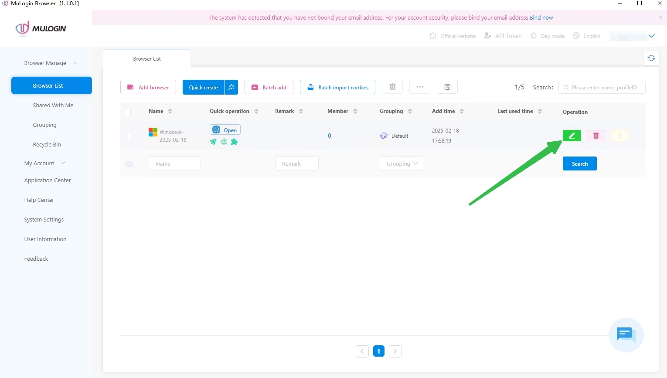Click the Add browser button
Viewport: 667px width, 378px height.
point(148,87)
